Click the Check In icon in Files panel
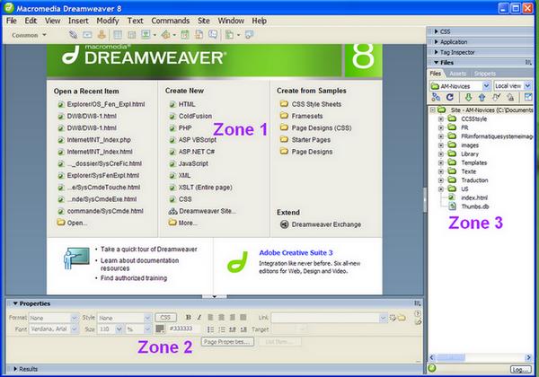Viewport: 539px width, 377px height. (x=510, y=97)
